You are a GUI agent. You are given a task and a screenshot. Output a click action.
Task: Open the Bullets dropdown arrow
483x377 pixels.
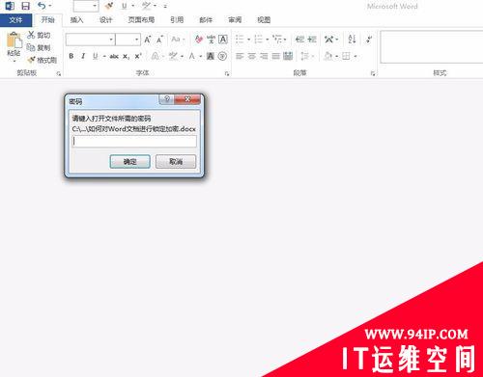248,40
